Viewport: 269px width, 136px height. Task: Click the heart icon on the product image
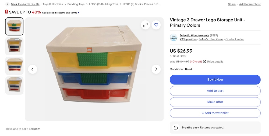click(x=156, y=25)
